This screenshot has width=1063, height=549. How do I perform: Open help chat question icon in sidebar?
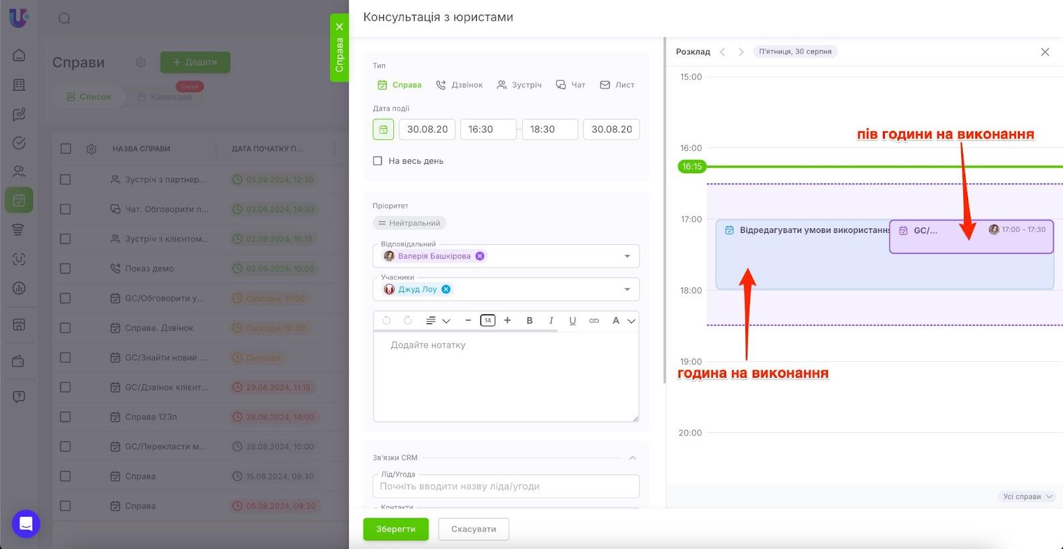pos(19,397)
